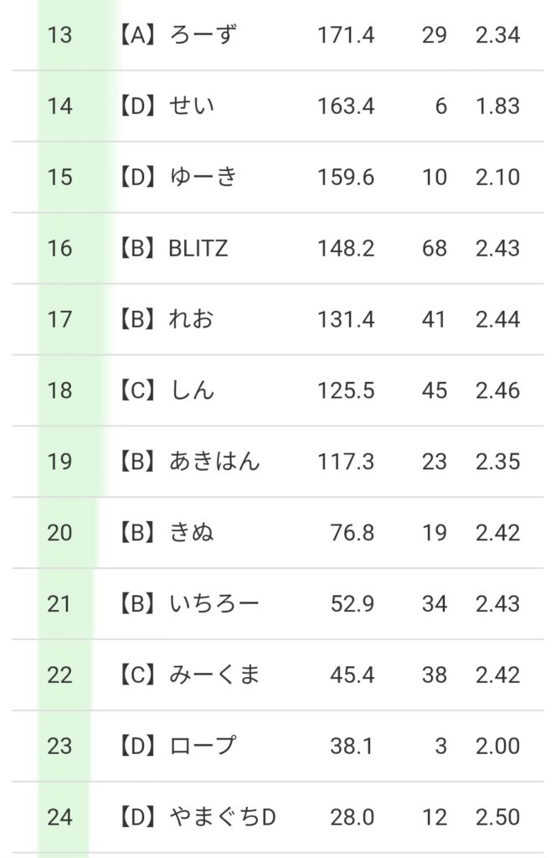Click the game count 68

(434, 249)
